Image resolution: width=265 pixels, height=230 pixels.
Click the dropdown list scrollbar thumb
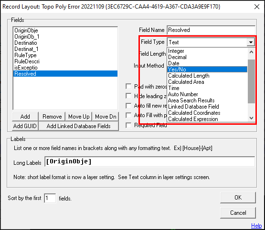[x=251, y=81]
